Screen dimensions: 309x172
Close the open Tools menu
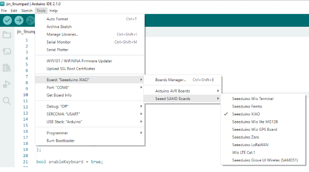pyautogui.click(x=41, y=11)
